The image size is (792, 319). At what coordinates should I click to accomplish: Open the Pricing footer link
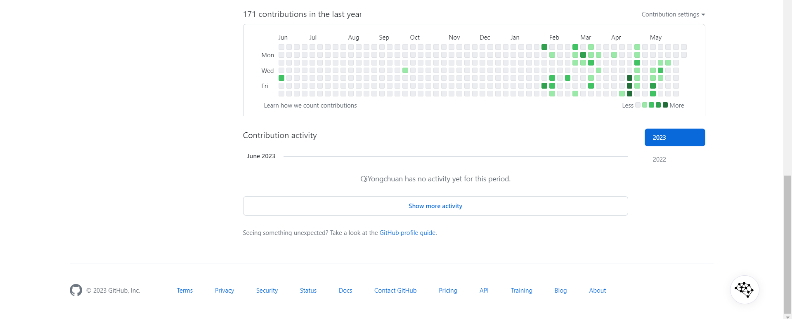tap(448, 291)
